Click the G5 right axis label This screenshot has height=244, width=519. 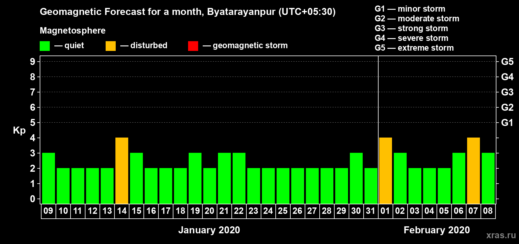(x=507, y=62)
